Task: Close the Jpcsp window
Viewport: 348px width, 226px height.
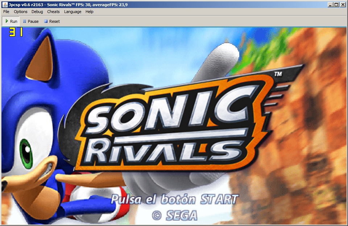Action: coord(343,4)
